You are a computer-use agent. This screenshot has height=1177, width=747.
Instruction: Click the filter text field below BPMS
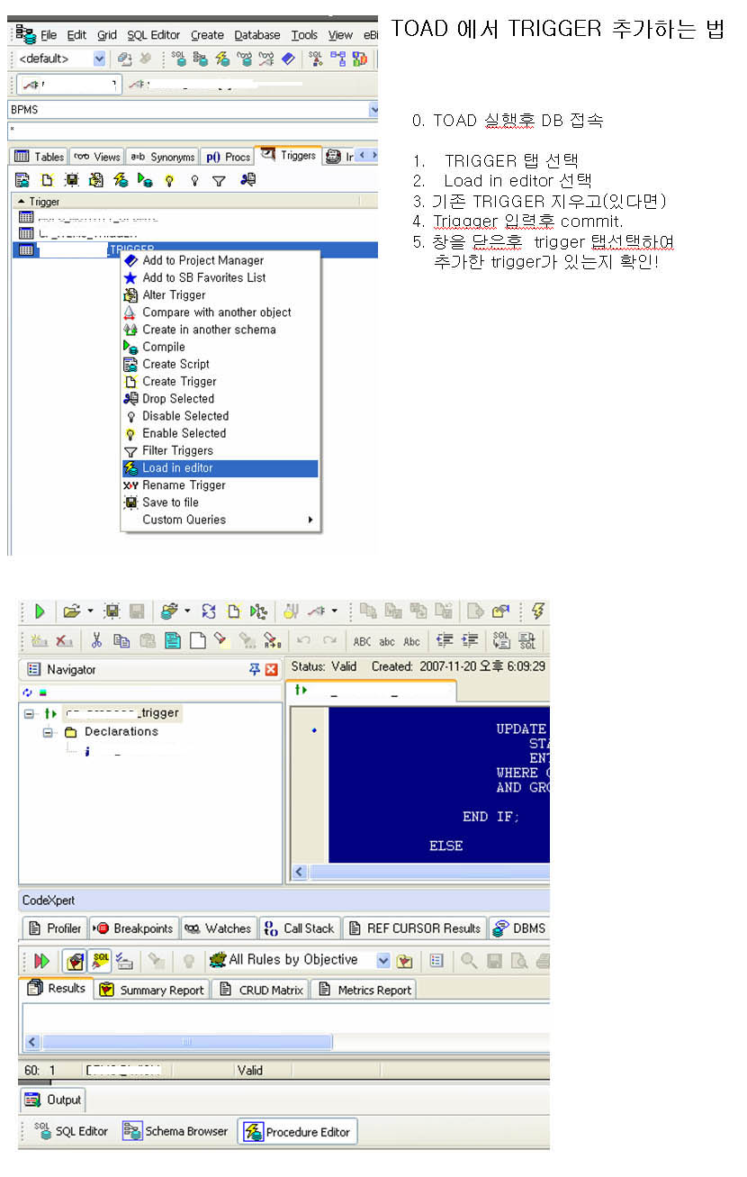coord(193,131)
